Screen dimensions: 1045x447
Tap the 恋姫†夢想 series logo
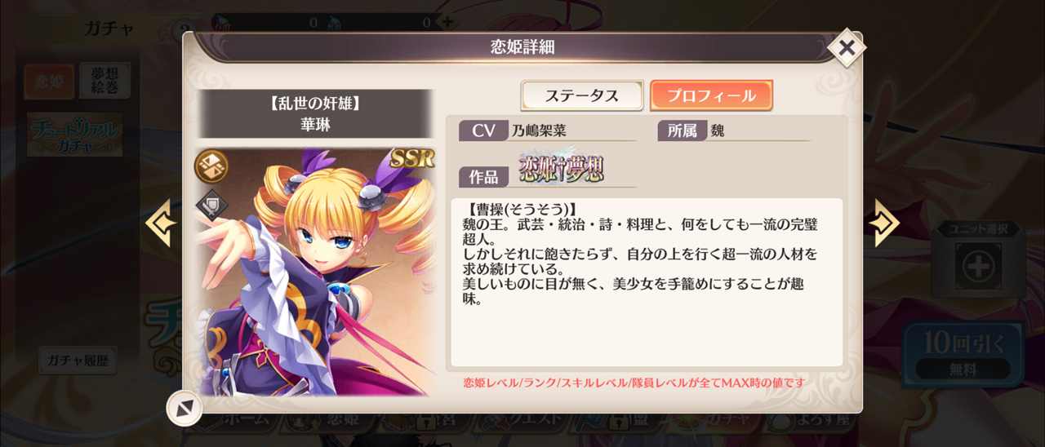[562, 168]
